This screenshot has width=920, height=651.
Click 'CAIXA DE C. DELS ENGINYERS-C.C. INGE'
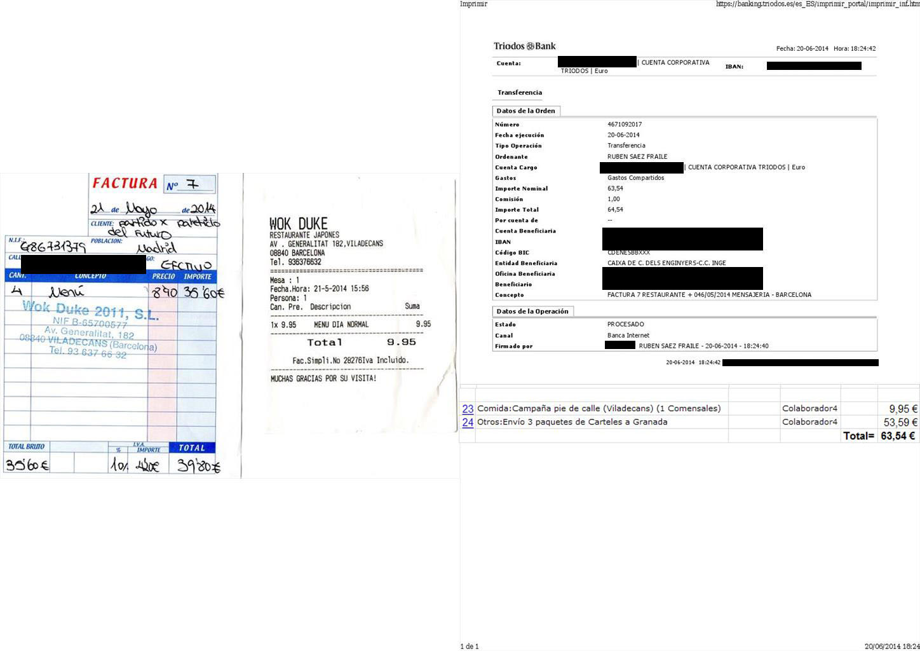pos(666,263)
